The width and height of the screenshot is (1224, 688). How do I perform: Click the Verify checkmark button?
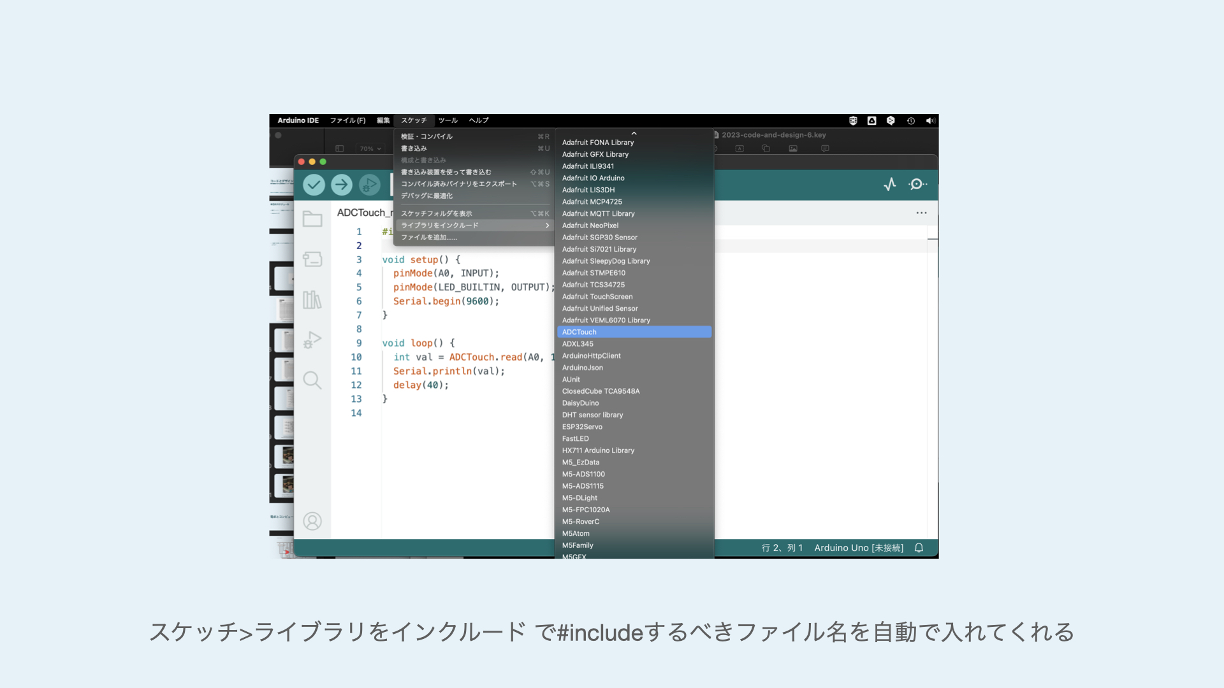[314, 185]
